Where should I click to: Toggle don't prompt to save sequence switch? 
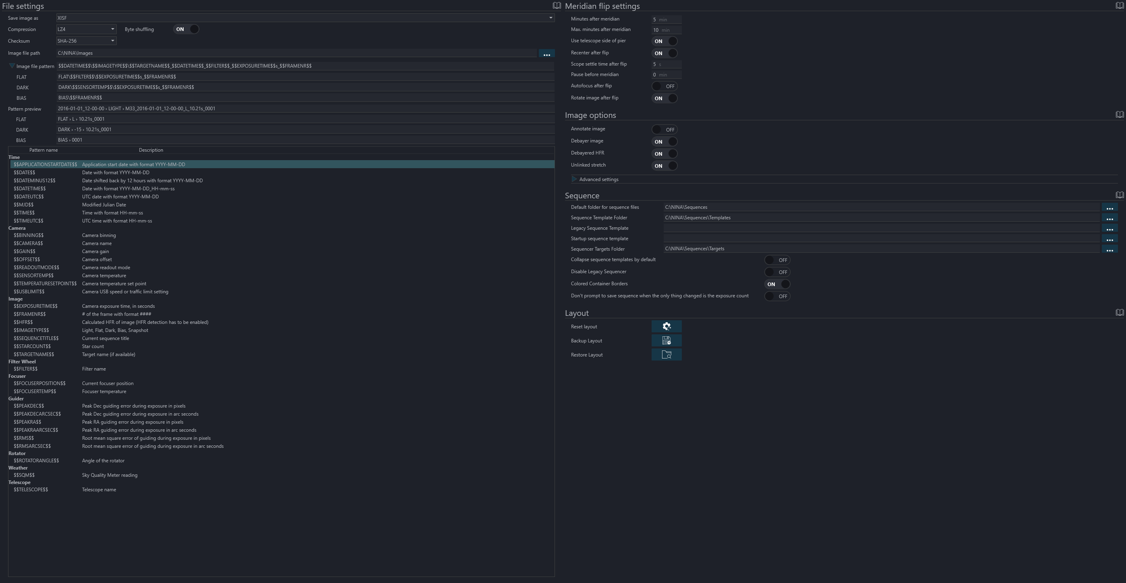pos(777,296)
